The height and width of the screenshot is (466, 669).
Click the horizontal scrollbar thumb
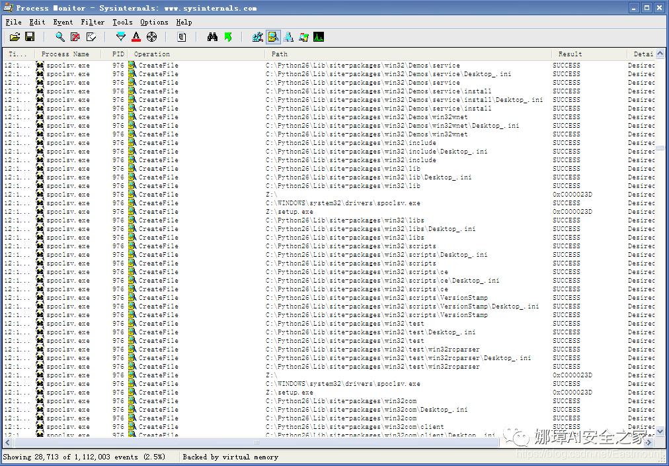(x=256, y=443)
